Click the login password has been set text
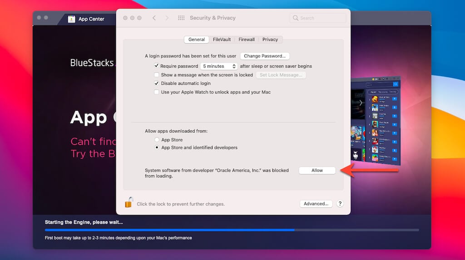The width and height of the screenshot is (465, 260). [190, 56]
